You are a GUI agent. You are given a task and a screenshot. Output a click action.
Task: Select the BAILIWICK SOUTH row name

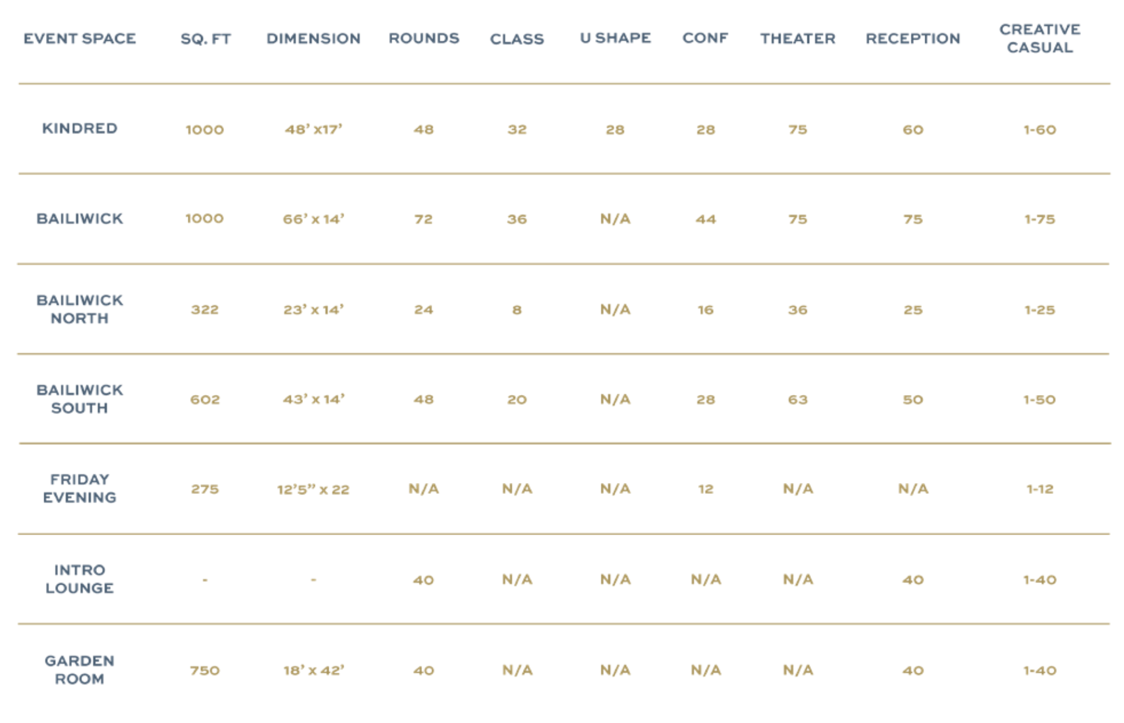tap(80, 399)
